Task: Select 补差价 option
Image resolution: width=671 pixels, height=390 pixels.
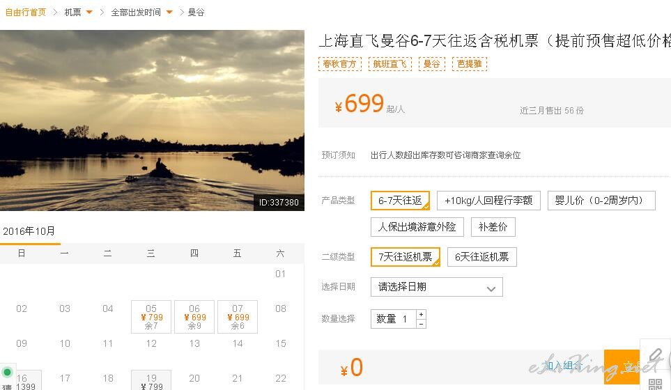Action: pyautogui.click(x=493, y=227)
